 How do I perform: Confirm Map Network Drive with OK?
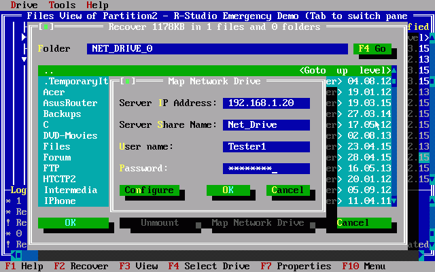228,190
